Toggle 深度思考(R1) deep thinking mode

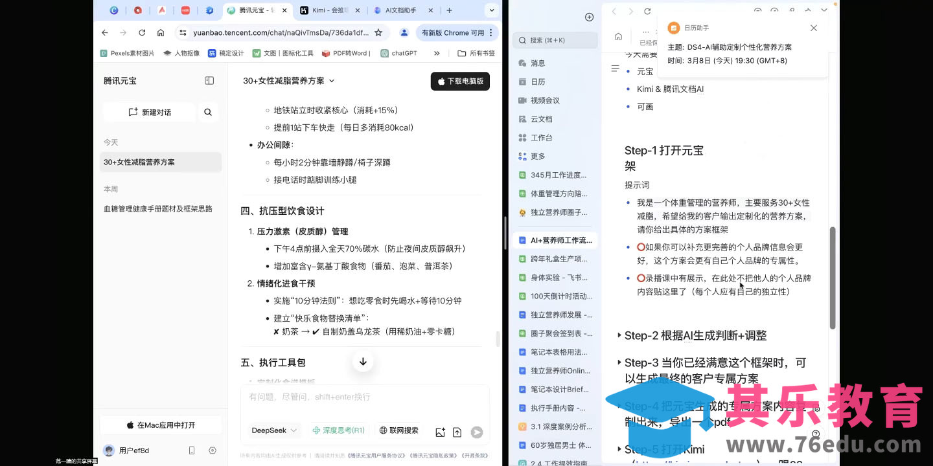pos(338,430)
